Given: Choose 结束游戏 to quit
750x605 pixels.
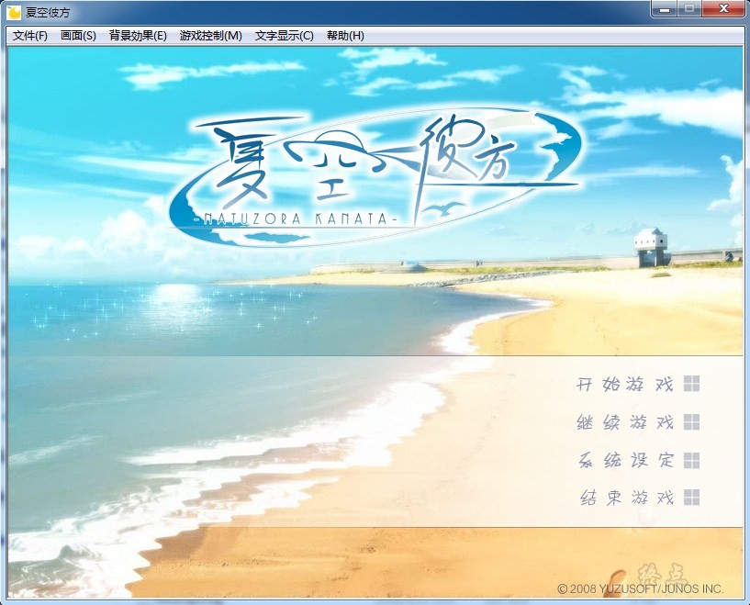Looking at the screenshot, I should [626, 498].
